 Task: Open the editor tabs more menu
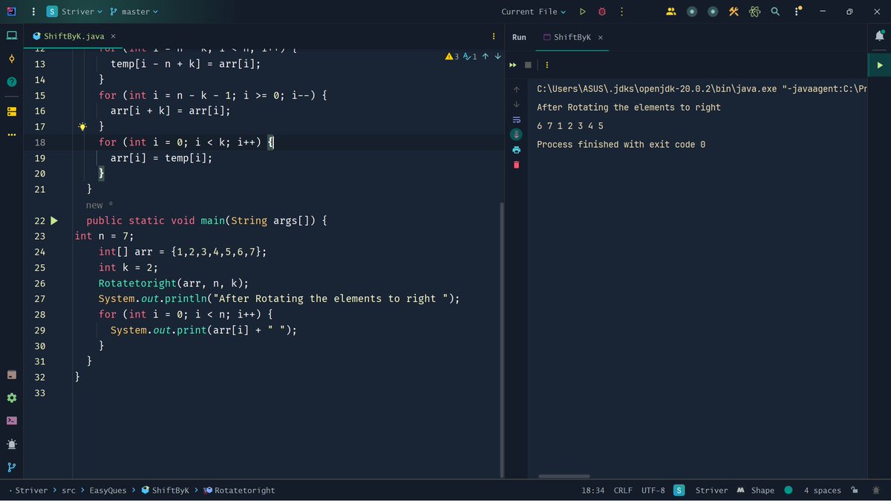(x=494, y=36)
